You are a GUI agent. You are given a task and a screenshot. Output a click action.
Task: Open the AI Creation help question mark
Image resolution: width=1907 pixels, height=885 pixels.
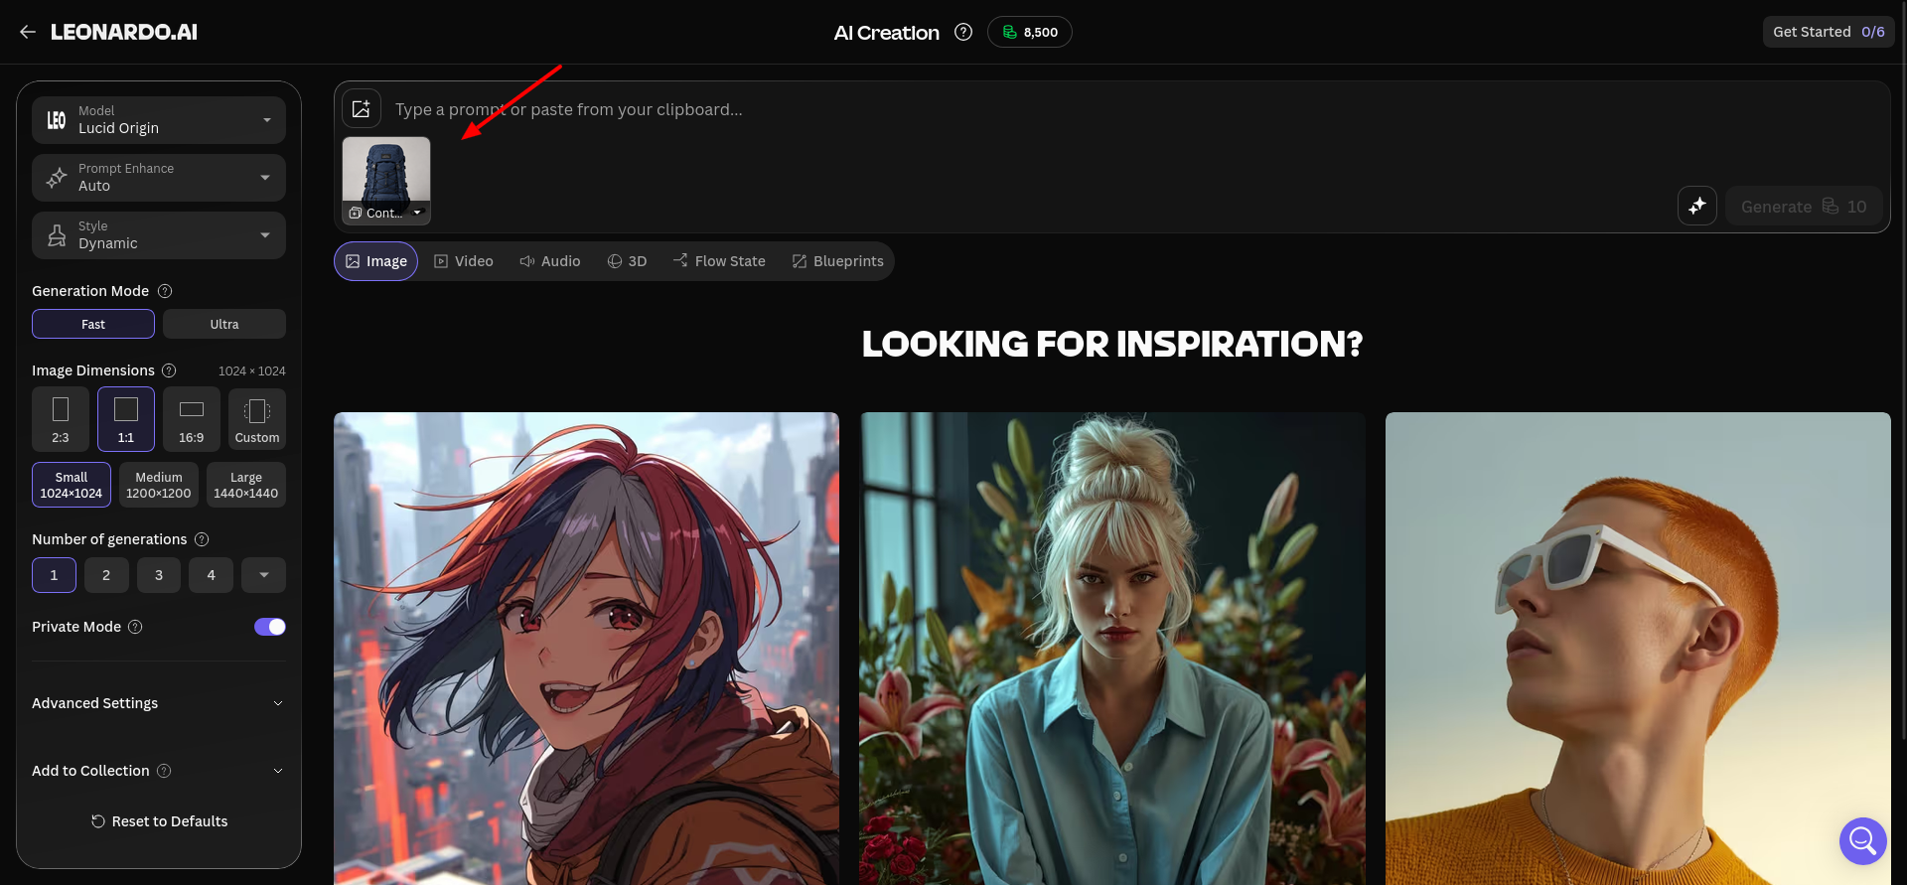[x=963, y=32]
